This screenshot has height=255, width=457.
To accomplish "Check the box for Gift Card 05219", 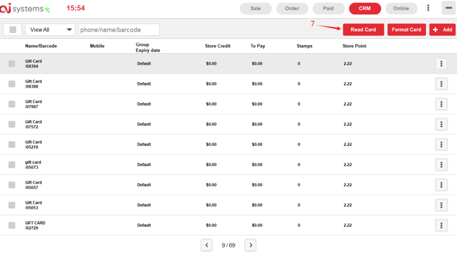I will [11, 145].
